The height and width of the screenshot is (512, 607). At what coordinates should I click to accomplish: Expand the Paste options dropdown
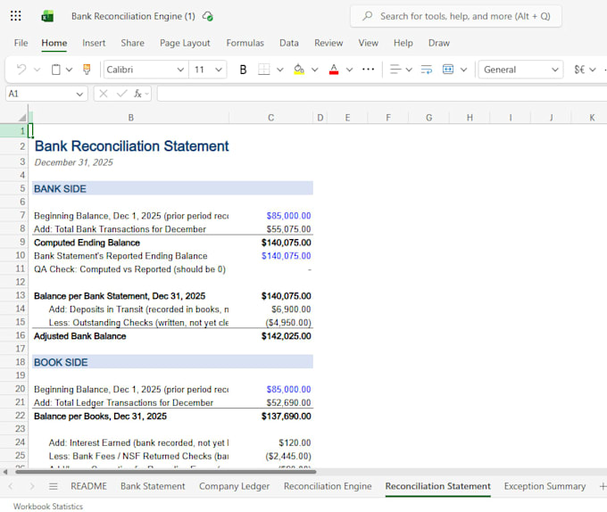tap(69, 70)
